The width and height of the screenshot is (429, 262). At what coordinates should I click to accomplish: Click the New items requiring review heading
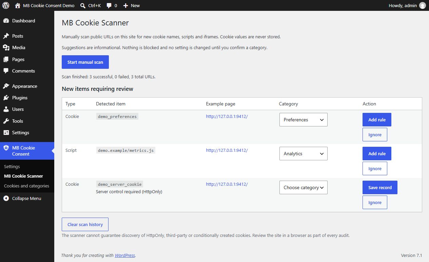[97, 89]
